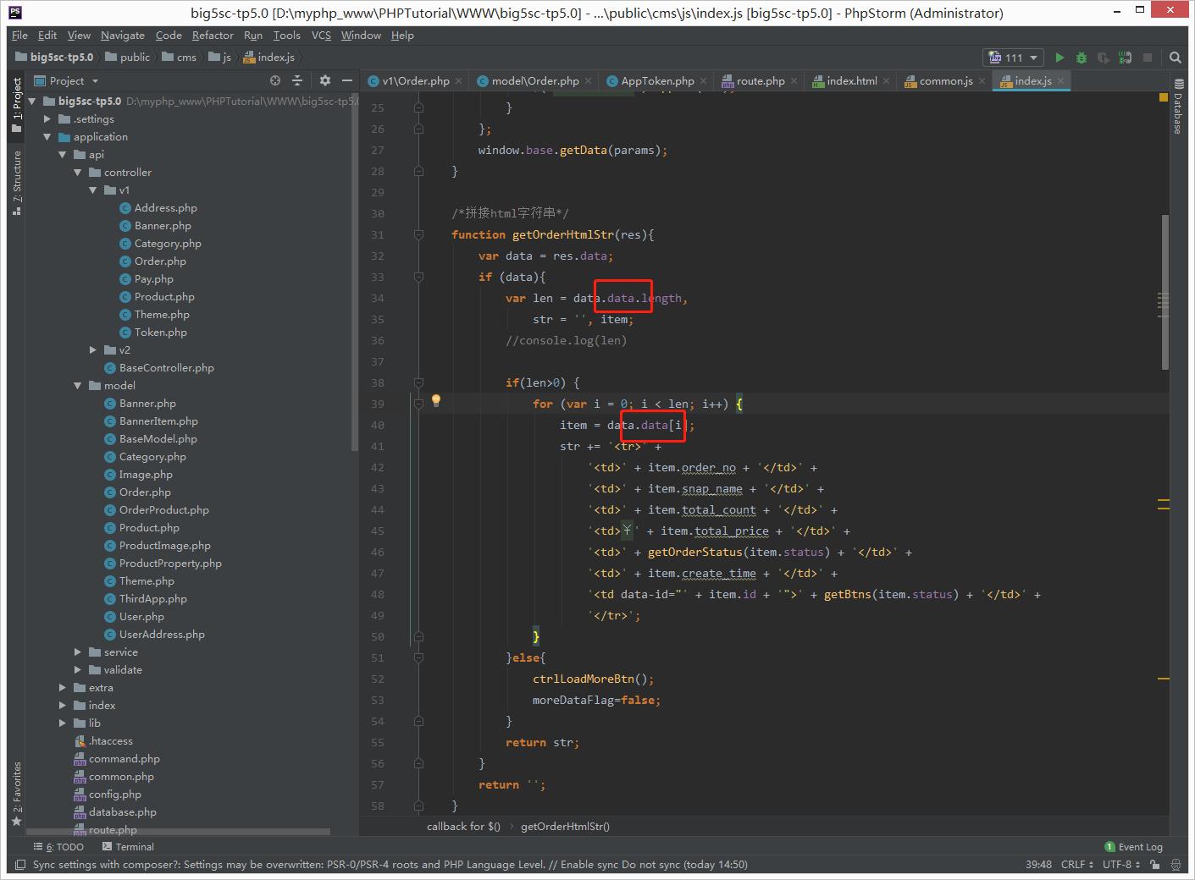The image size is (1195, 880).
Task: Open Project panel gear settings
Action: (324, 80)
